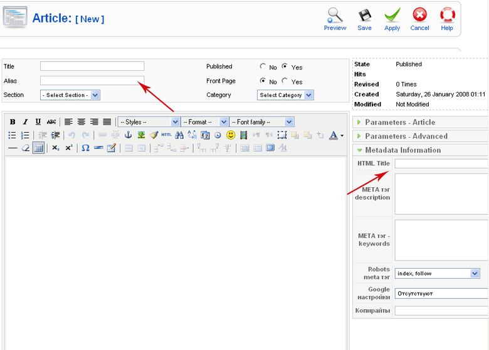Click the indent icon
This screenshot has height=350, width=489.
point(56,135)
